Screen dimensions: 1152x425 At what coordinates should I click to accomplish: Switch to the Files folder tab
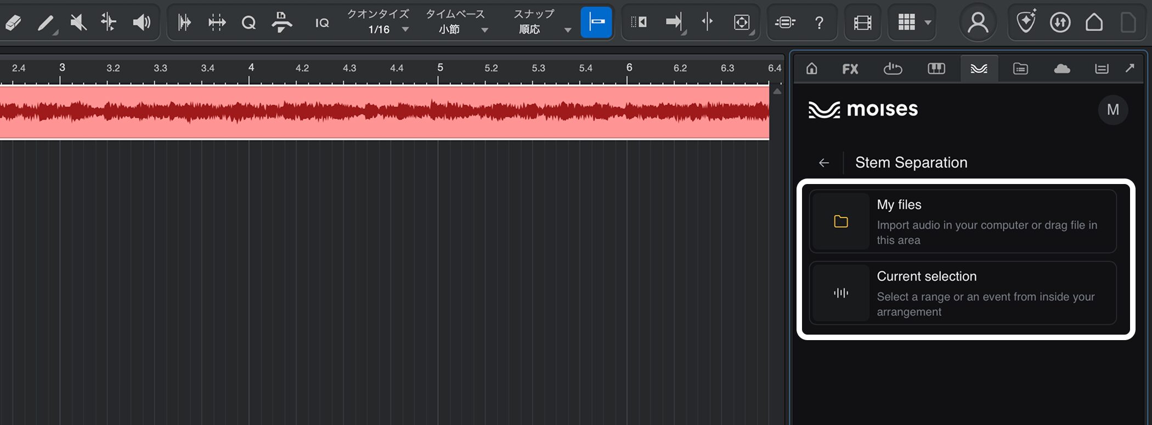[1020, 68]
